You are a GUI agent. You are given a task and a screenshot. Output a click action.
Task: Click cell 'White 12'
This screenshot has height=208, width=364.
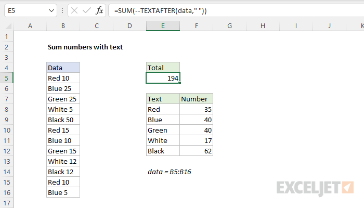tap(63, 161)
